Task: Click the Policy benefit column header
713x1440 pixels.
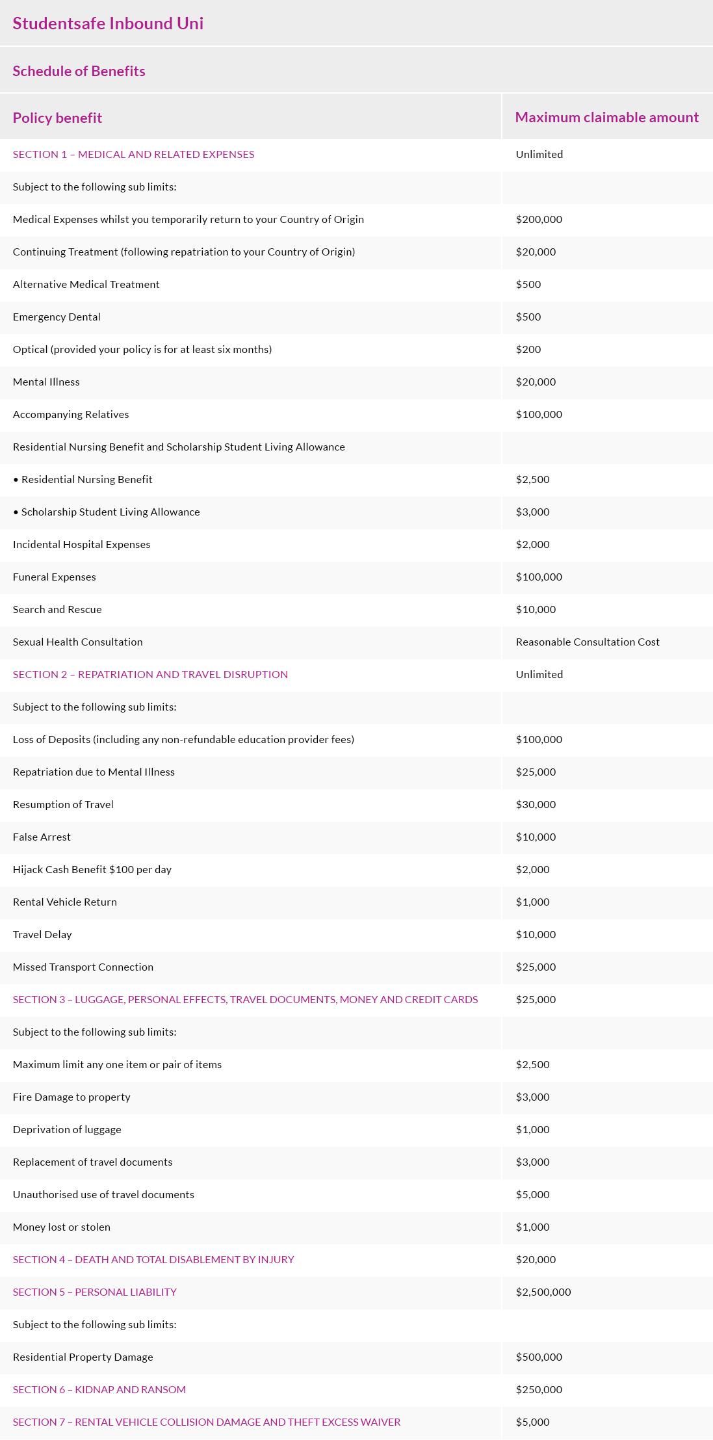Action: (x=57, y=118)
